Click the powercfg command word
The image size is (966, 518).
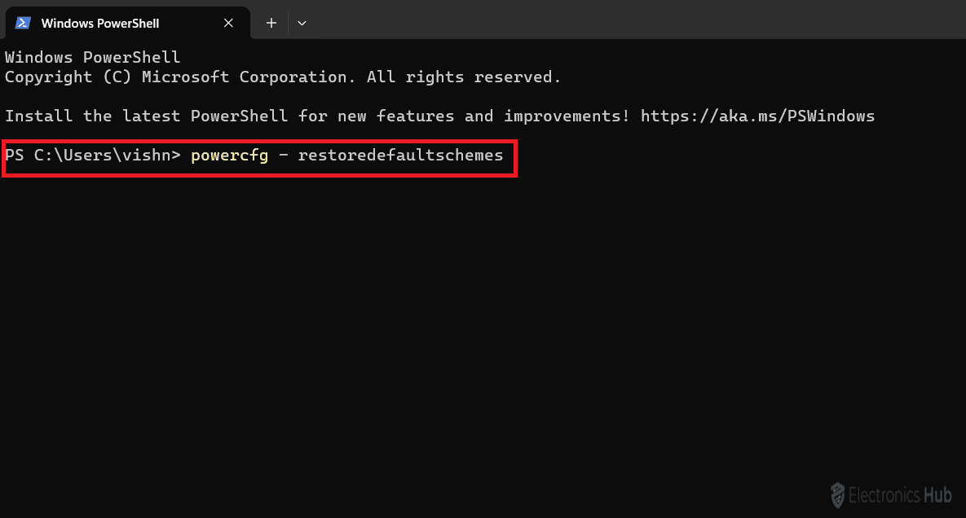[229, 155]
